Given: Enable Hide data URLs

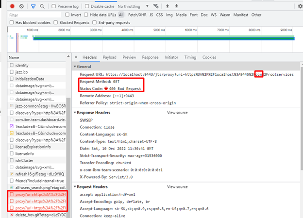Looking at the screenshot, I should pos(86,15).
